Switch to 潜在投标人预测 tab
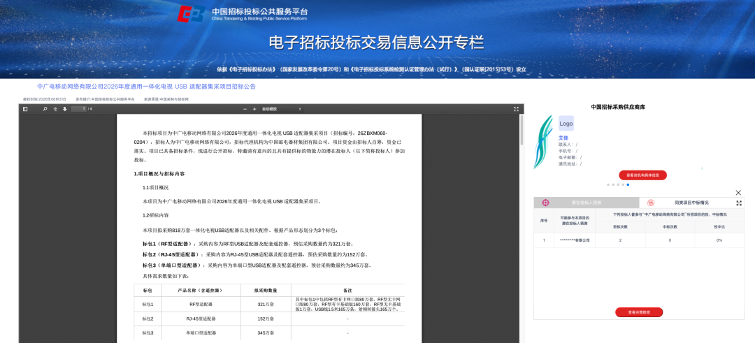755x343 pixels. click(586, 203)
